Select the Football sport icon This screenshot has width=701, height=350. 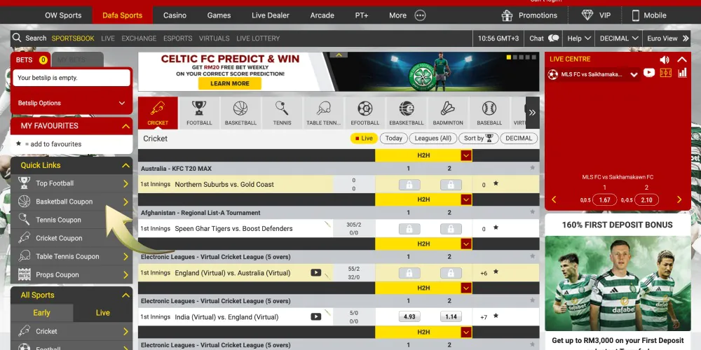(199, 113)
